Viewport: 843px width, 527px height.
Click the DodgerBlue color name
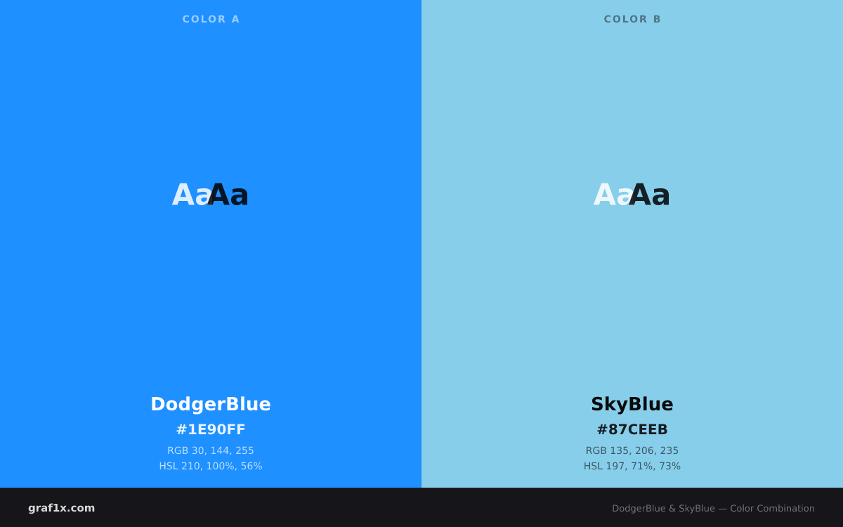(211, 404)
